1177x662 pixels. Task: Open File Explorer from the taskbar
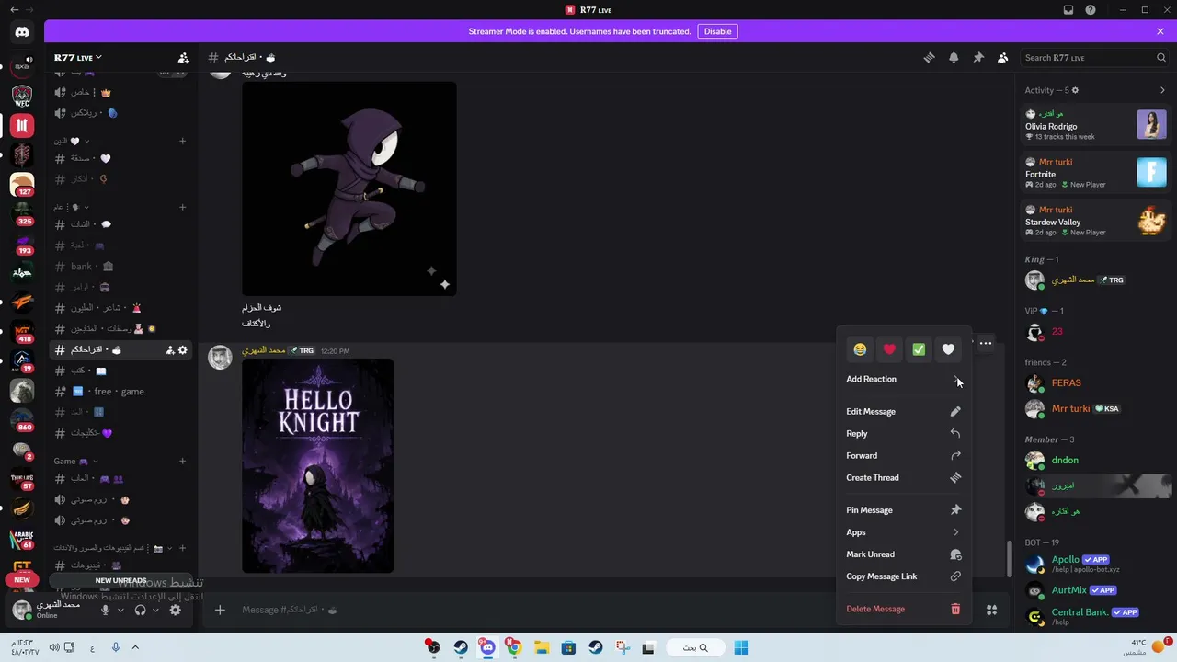(x=541, y=647)
